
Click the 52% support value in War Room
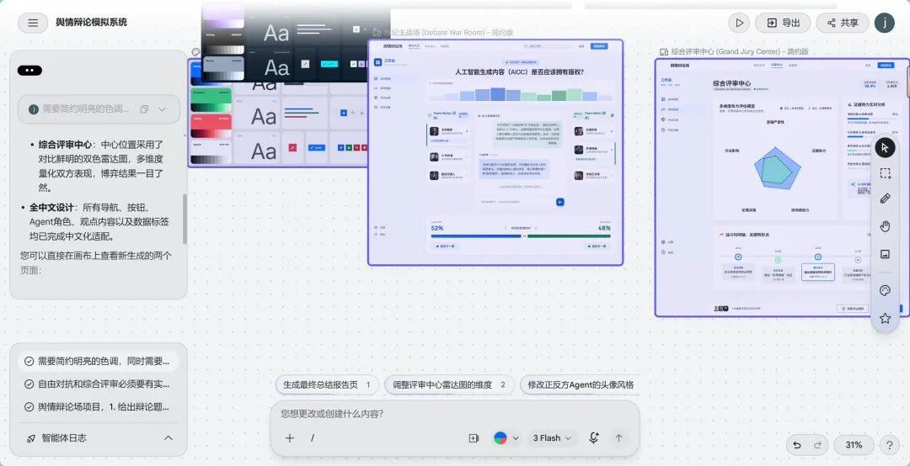click(437, 228)
